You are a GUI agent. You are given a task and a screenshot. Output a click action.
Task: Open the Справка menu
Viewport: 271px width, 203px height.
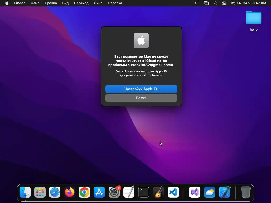115,3
